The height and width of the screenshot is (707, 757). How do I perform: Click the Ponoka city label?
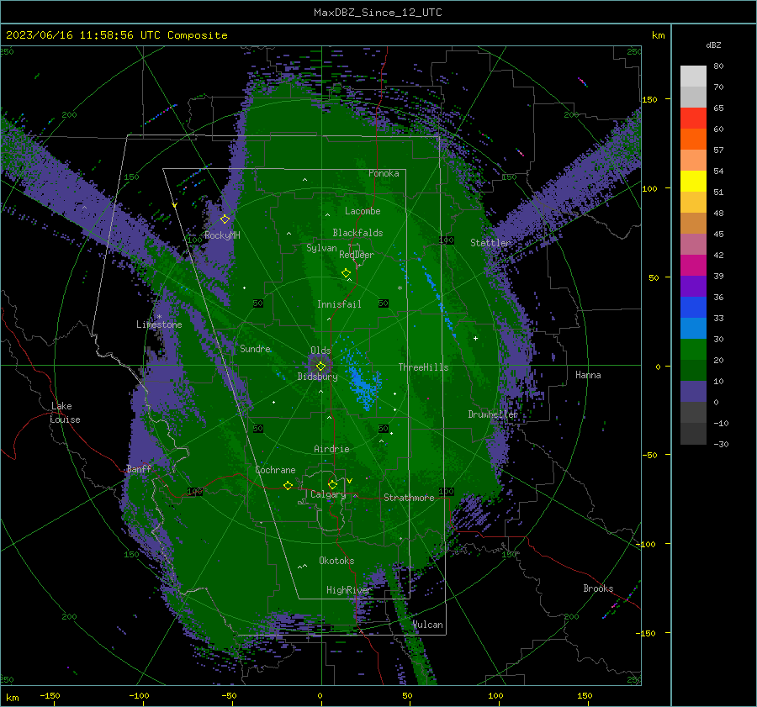coord(384,173)
